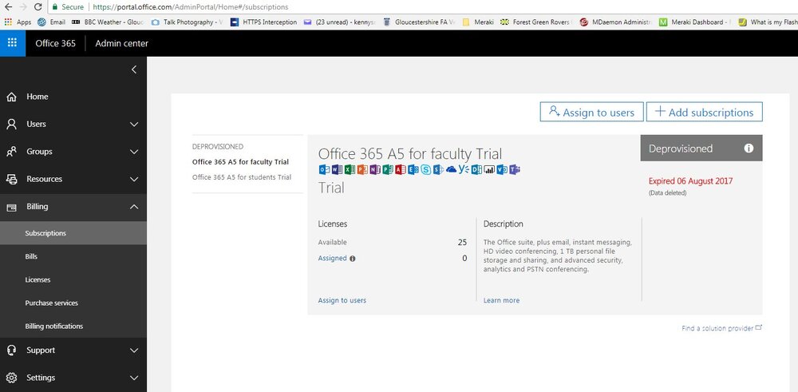The width and height of the screenshot is (798, 392).
Task: Open the Office 365 app launcher grid
Action: pos(13,43)
